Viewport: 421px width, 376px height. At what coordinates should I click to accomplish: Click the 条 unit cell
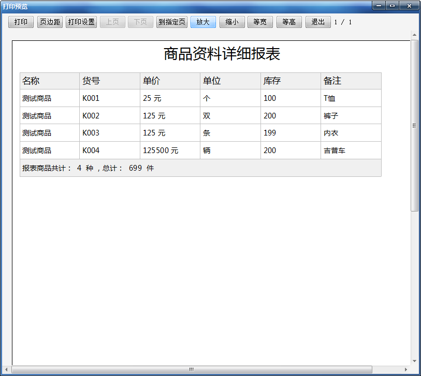(x=230, y=133)
